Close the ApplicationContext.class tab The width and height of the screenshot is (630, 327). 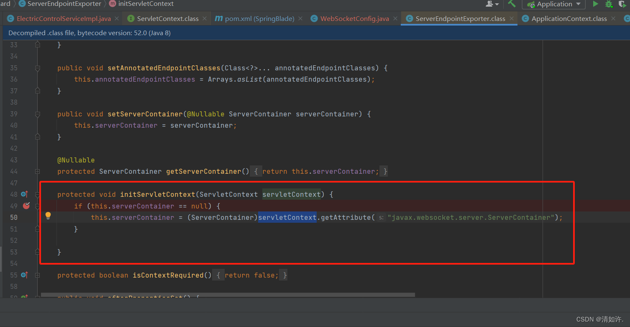tap(613, 19)
